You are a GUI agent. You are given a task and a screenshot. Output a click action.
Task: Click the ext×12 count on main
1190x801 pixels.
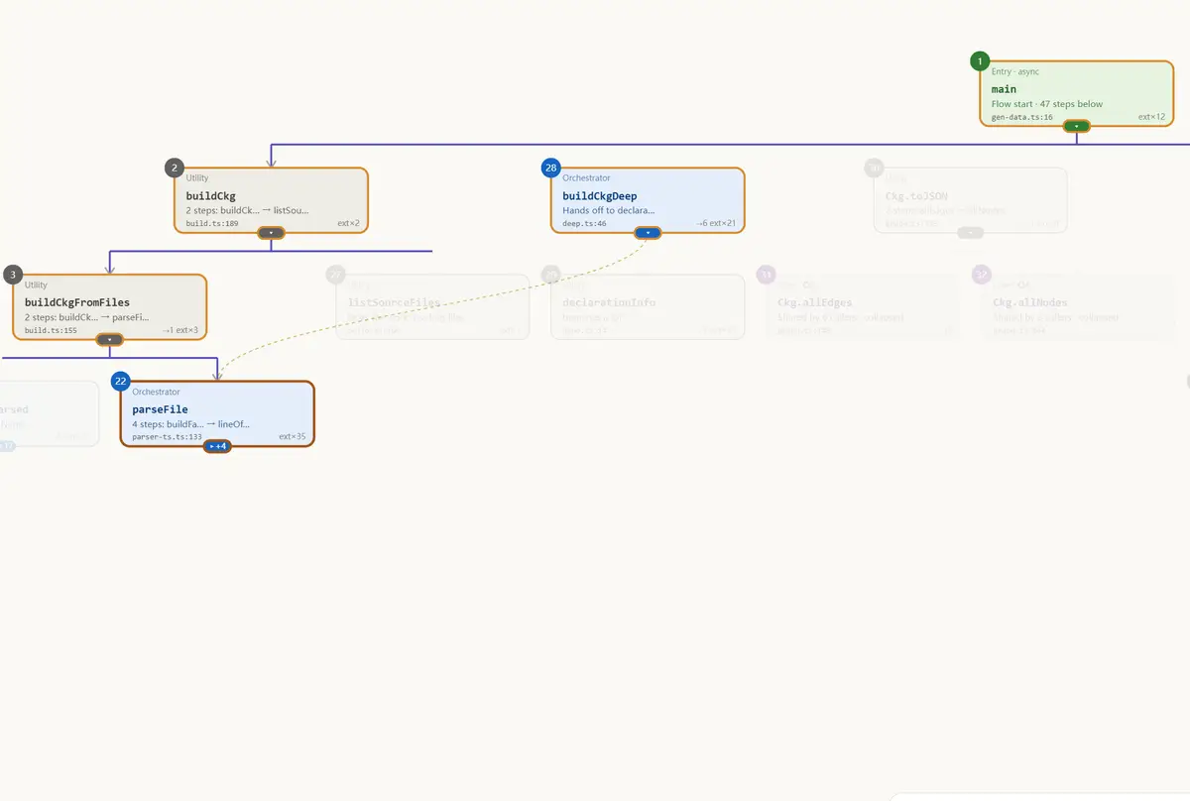(x=1151, y=117)
